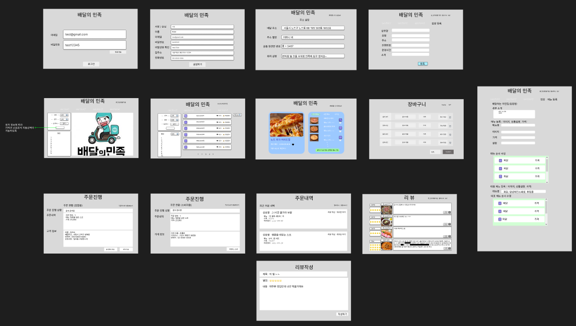This screenshot has width=576, height=326.
Task: Click the 공동 현관문 번호 field
Action: click(313, 46)
